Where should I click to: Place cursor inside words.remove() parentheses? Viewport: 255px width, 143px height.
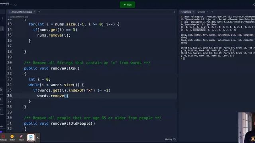click(67, 96)
